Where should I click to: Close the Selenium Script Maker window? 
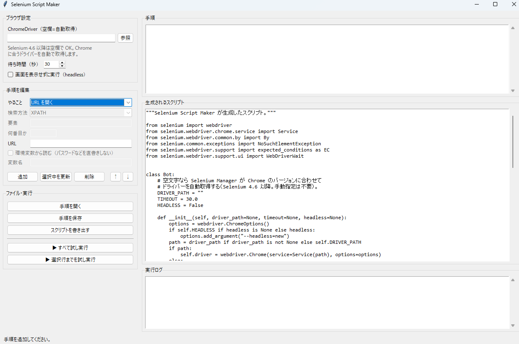point(514,4)
